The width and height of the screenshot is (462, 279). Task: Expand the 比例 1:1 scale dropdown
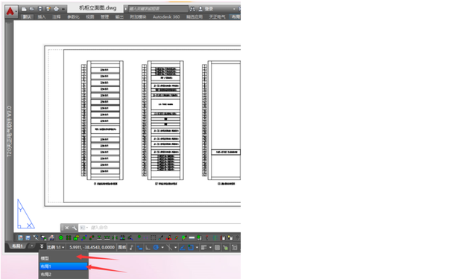pyautogui.click(x=56, y=248)
